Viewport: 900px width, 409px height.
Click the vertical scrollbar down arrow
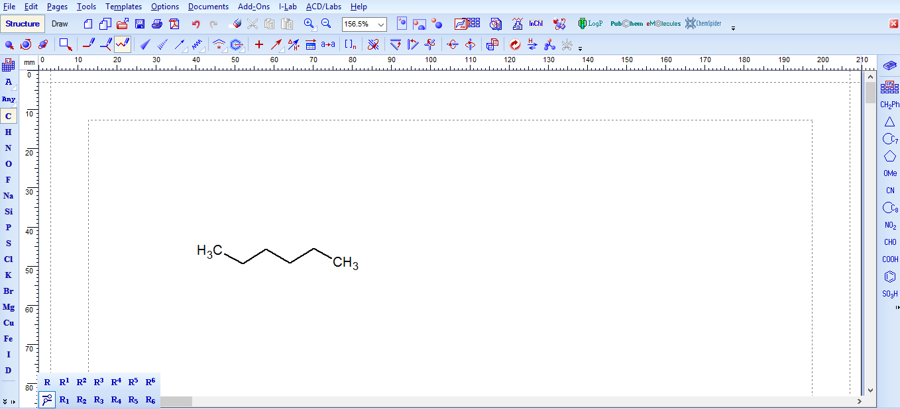tap(870, 390)
